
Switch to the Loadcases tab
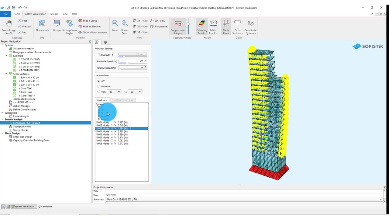pyautogui.click(x=102, y=100)
